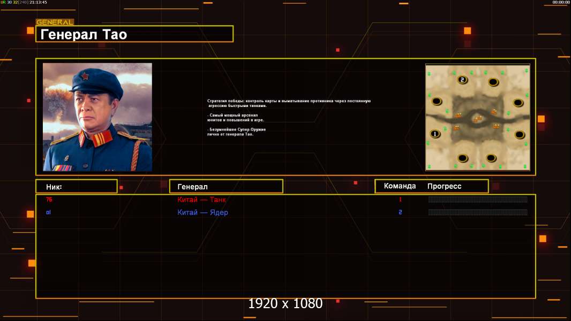The height and width of the screenshot is (321, 571).
Task: Select start position marker 1 on the minimap
Action: coord(435,134)
